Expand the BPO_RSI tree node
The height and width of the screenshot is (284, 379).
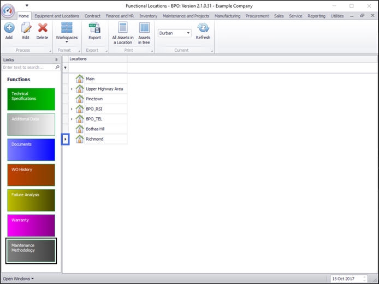tap(72, 109)
